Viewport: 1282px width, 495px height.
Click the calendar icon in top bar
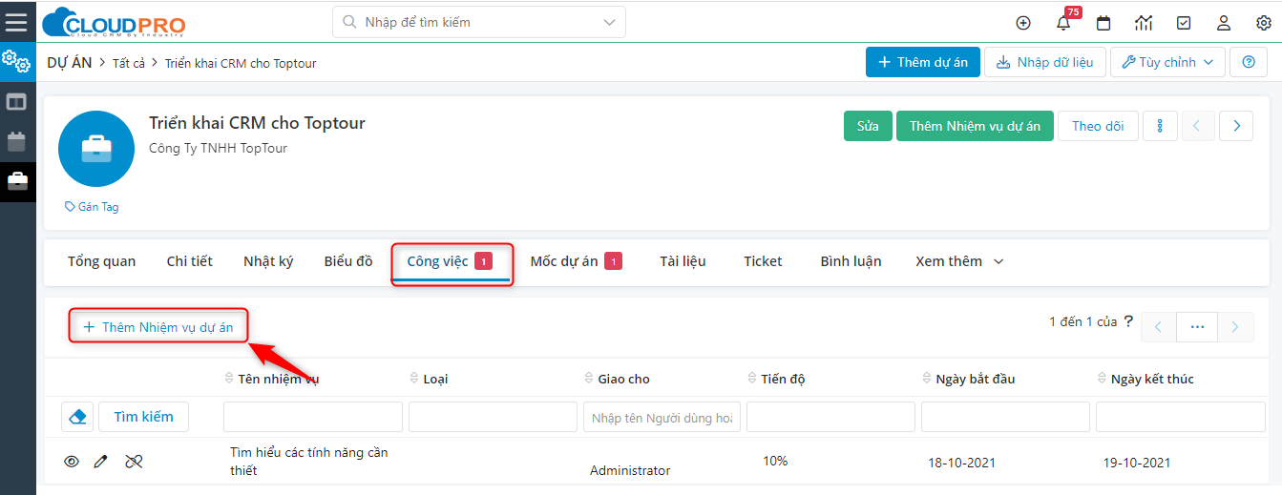[x=1103, y=23]
